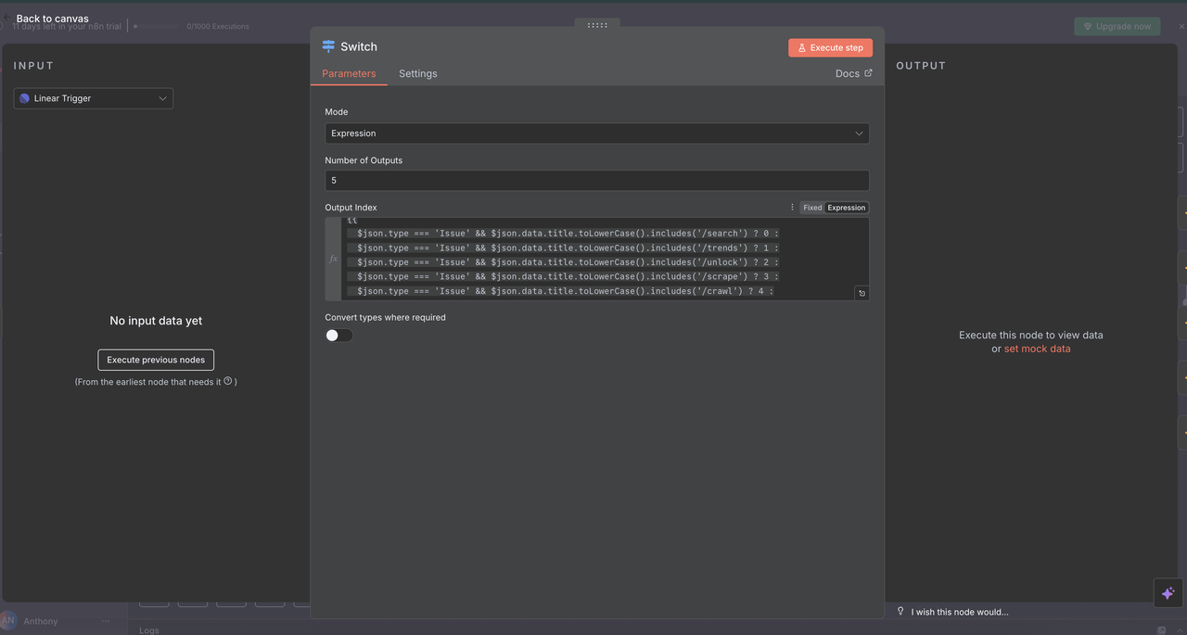Open the Logs panel
This screenshot has height=635, width=1187.
coord(149,630)
